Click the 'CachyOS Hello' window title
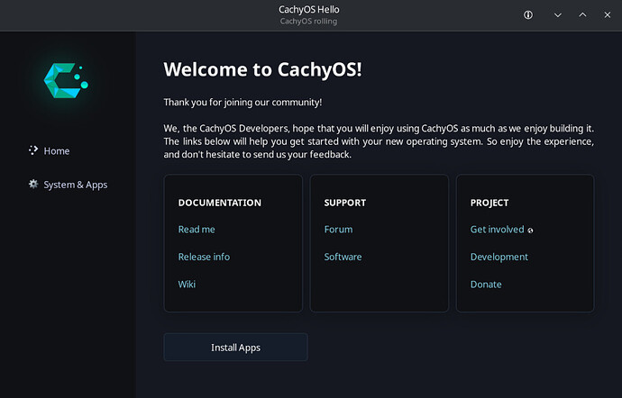 pos(308,10)
